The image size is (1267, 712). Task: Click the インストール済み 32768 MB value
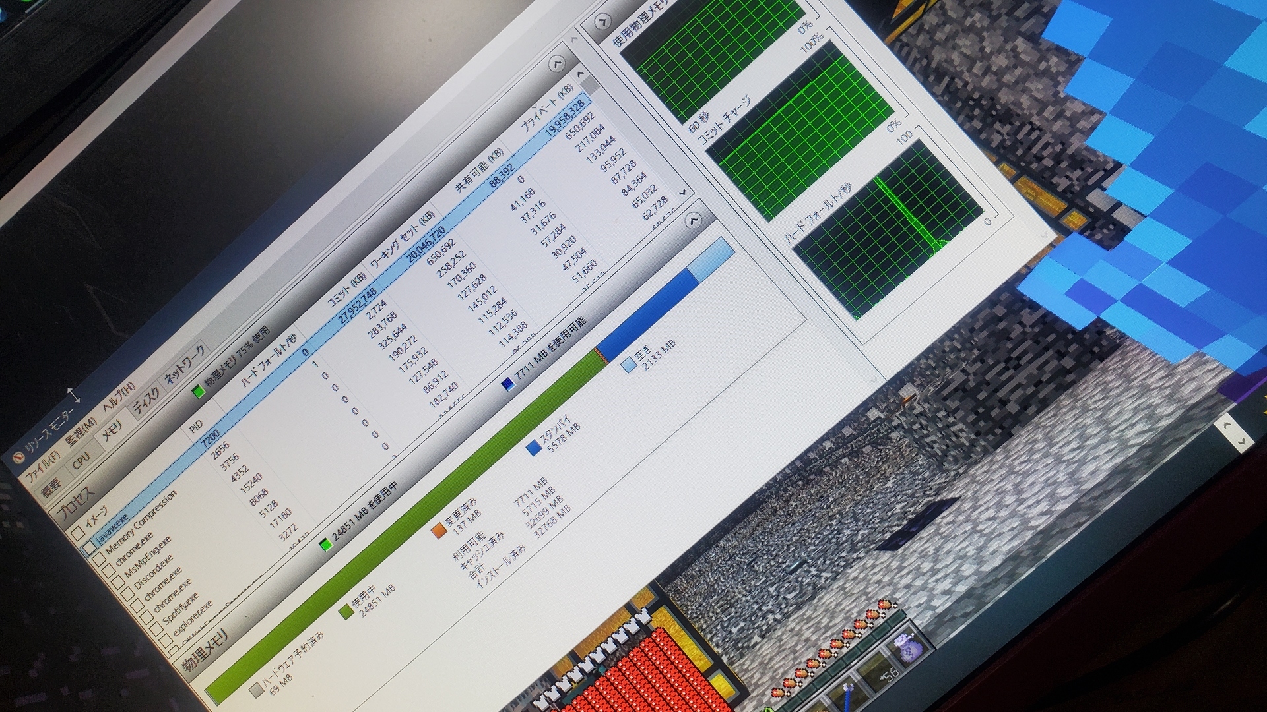tap(551, 521)
